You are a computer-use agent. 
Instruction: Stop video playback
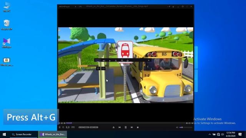pyautogui.click(x=138, y=127)
